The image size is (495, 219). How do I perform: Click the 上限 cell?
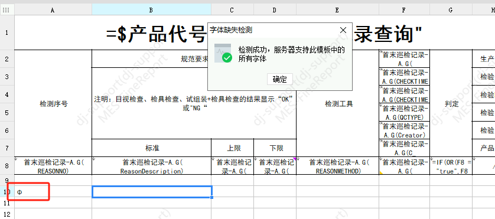tap(232, 148)
